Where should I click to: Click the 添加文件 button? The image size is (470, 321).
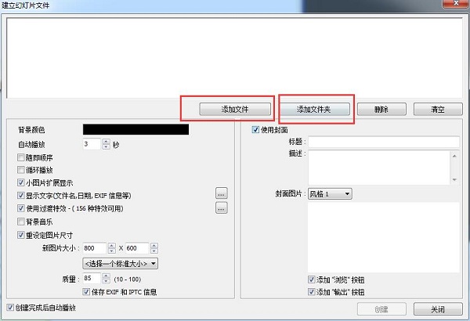(x=235, y=109)
